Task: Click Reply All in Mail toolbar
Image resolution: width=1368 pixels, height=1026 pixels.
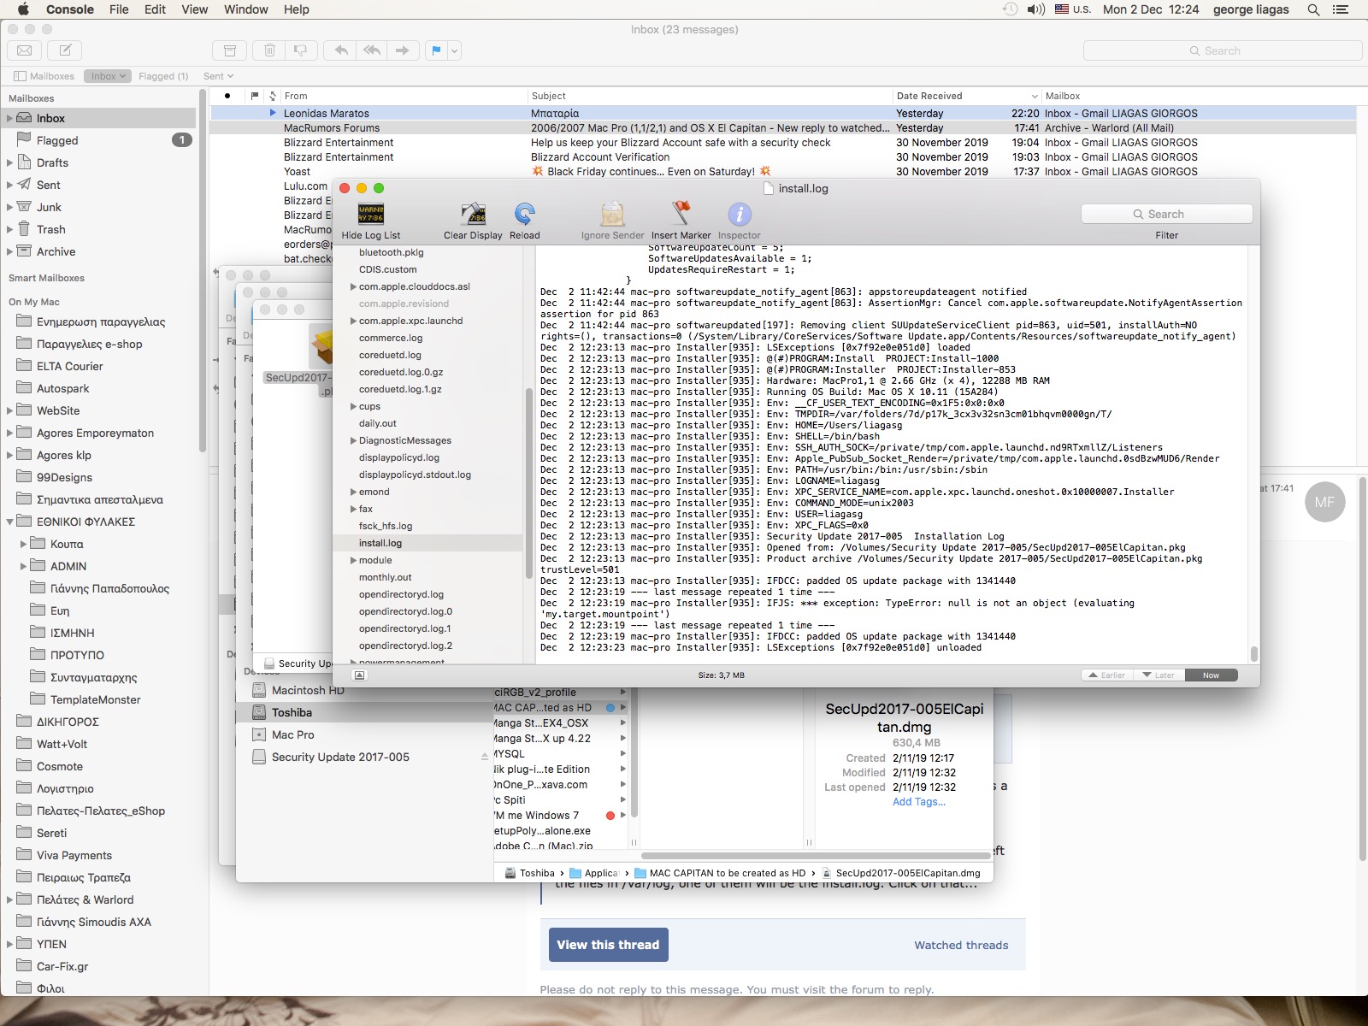Action: point(372,50)
